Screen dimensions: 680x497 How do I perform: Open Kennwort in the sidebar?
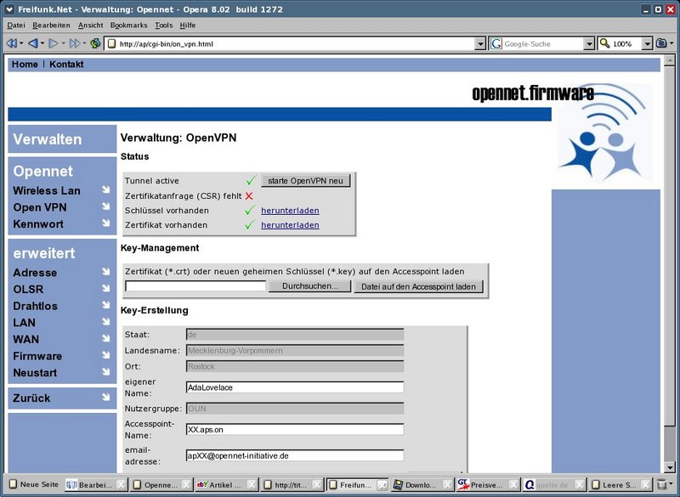(38, 224)
